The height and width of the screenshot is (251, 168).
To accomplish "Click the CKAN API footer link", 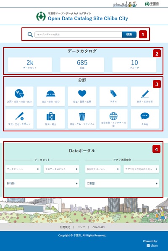I will point(98,227).
